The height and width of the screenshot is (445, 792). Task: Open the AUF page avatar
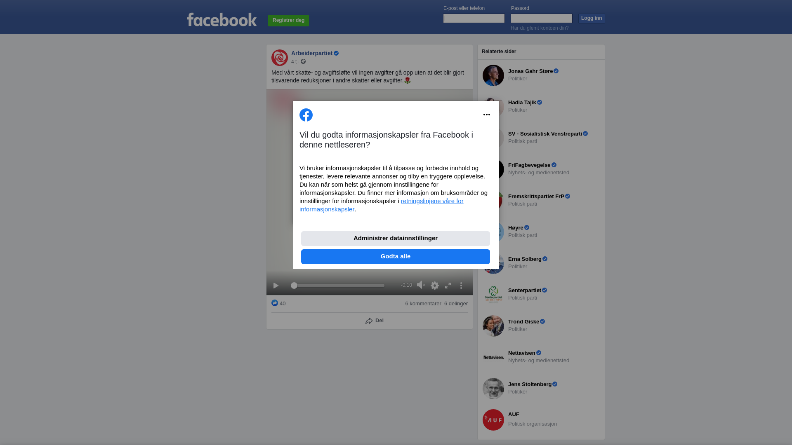point(493,420)
